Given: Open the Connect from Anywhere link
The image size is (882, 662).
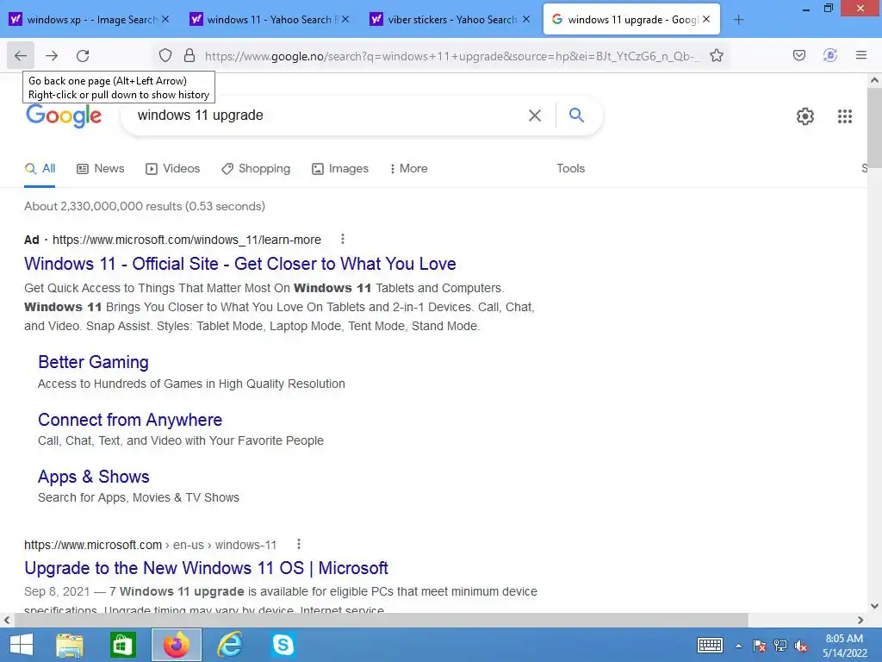Looking at the screenshot, I should [130, 420].
